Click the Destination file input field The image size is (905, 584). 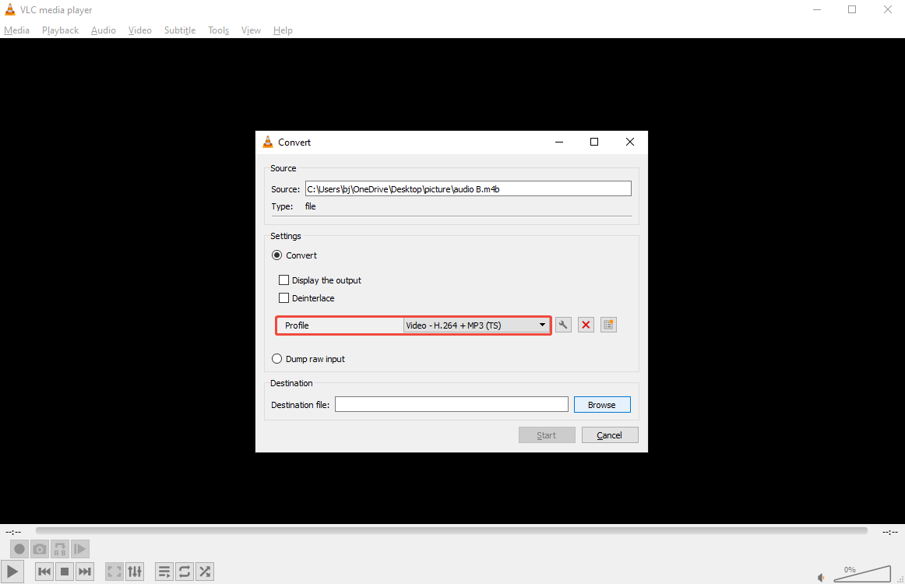pos(452,405)
